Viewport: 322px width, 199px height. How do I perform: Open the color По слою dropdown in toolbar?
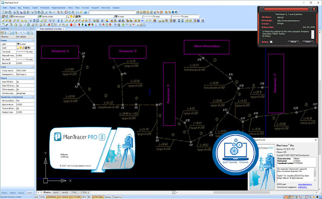[128, 17]
